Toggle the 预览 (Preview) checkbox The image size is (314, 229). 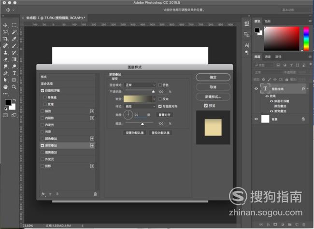(206, 106)
